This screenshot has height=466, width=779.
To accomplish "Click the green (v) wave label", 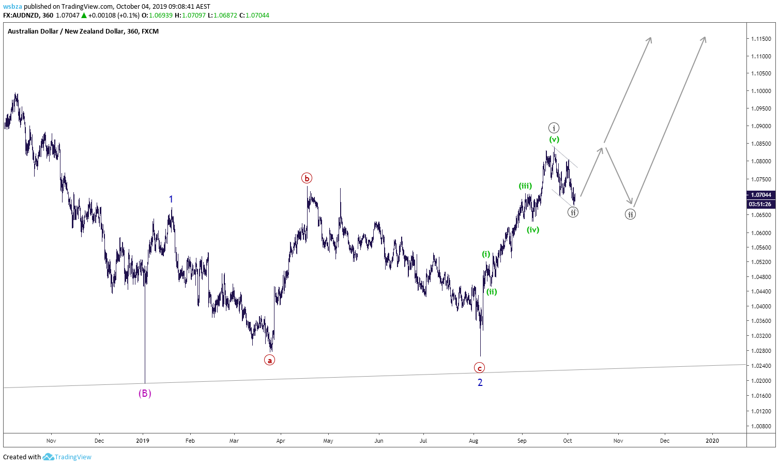I will point(554,139).
